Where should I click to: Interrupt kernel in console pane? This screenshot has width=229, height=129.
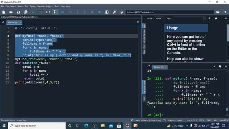[x=214, y=66]
